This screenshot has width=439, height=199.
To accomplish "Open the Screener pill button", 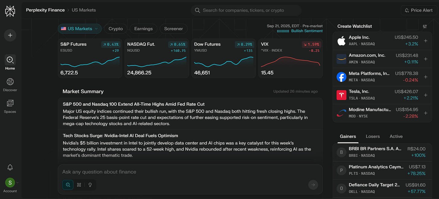I will tap(173, 29).
